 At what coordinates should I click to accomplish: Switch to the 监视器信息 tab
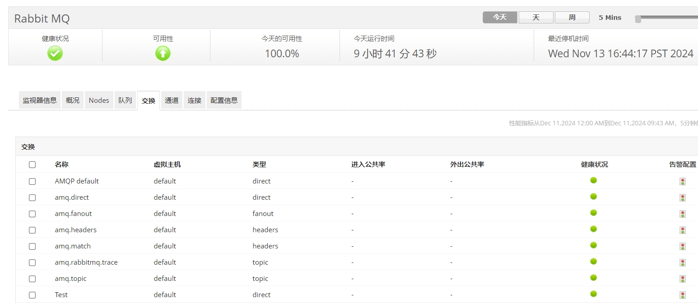[40, 100]
